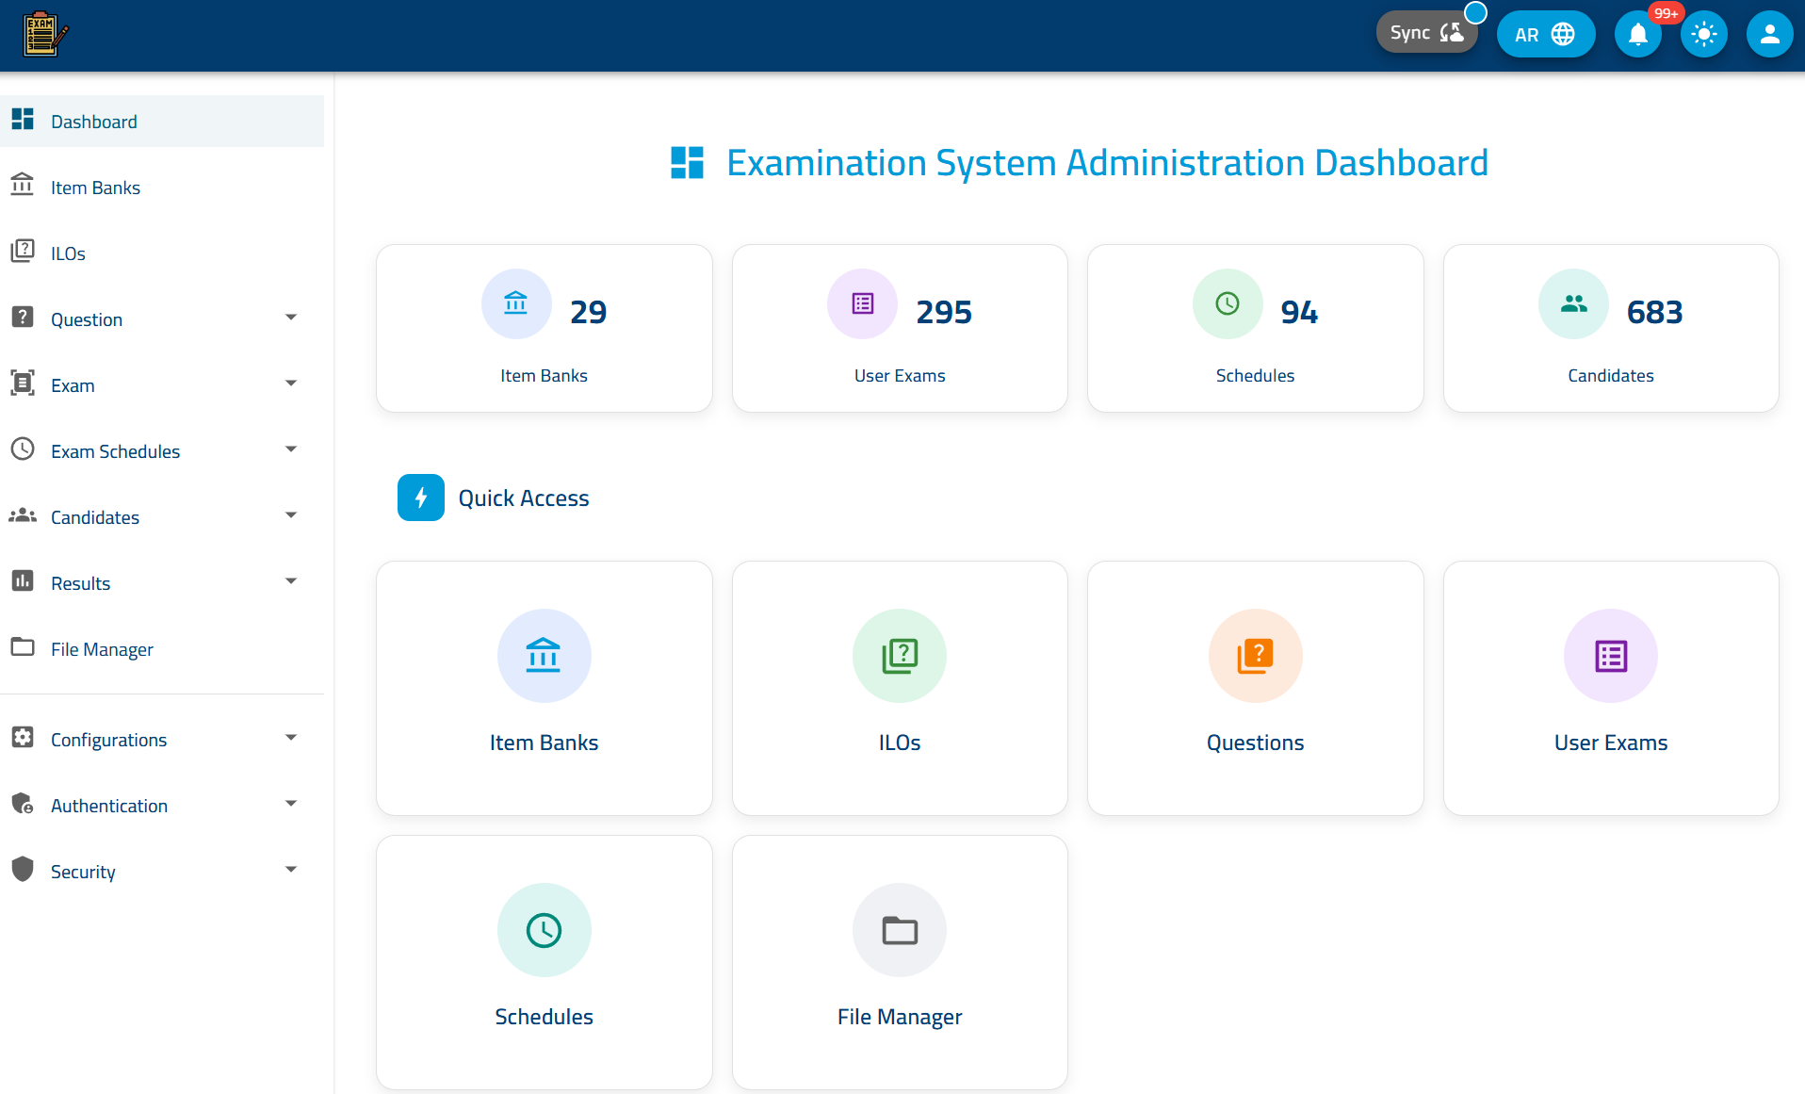Open the File Manager folder icon

[x=23, y=647]
